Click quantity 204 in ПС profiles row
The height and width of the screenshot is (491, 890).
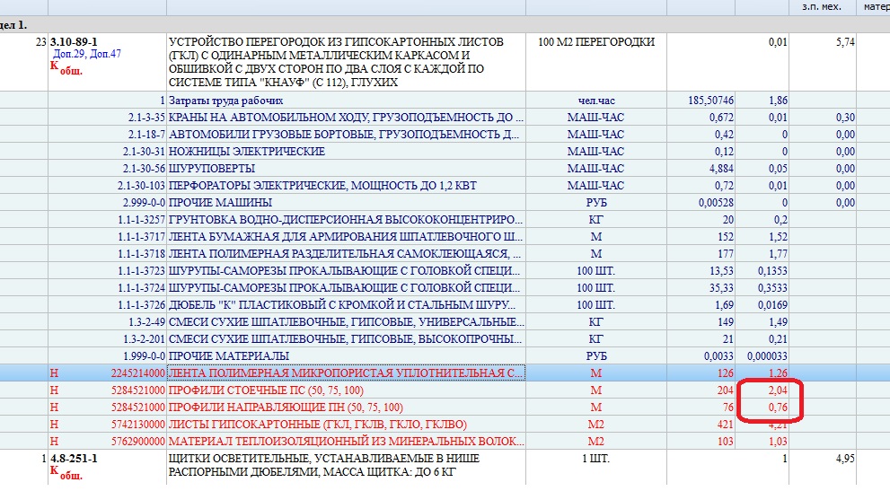click(725, 390)
